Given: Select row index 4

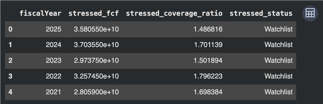Looking at the screenshot, I should pos(10,92).
